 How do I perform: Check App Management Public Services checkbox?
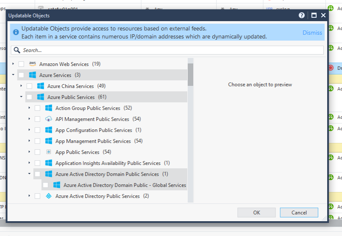coord(37,141)
